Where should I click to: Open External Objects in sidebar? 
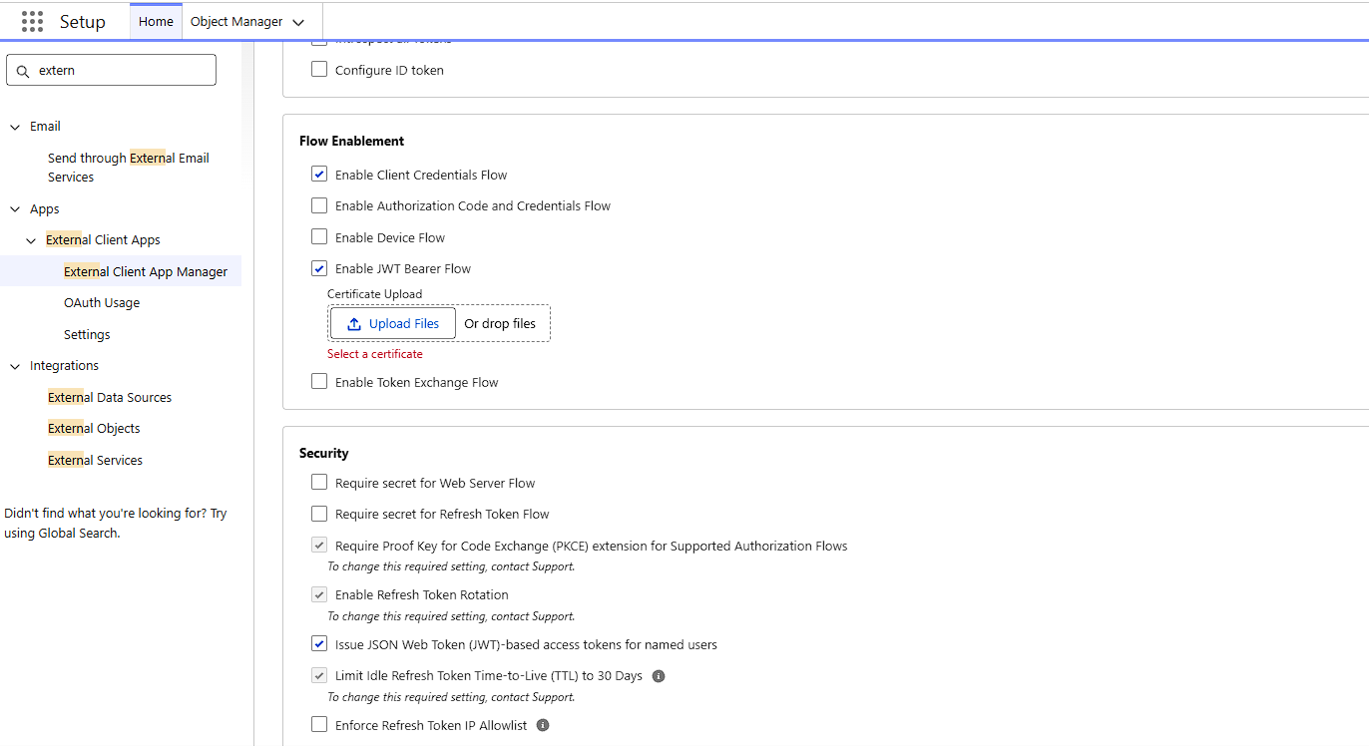(x=94, y=429)
